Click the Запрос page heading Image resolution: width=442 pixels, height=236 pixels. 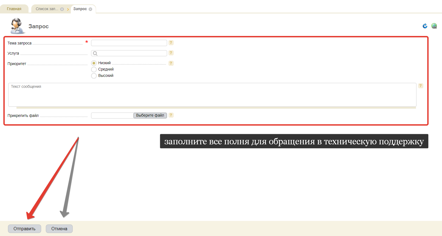click(x=39, y=26)
